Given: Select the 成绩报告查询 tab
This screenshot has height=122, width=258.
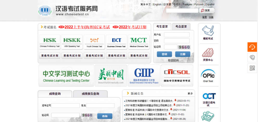Looking at the screenshot, I should (x=90, y=94).
